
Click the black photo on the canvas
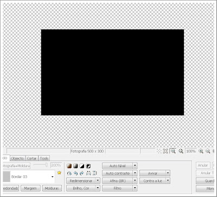pyautogui.click(x=112, y=72)
